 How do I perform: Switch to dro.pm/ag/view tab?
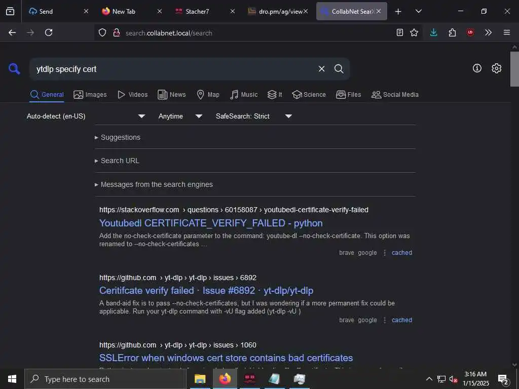(x=278, y=11)
